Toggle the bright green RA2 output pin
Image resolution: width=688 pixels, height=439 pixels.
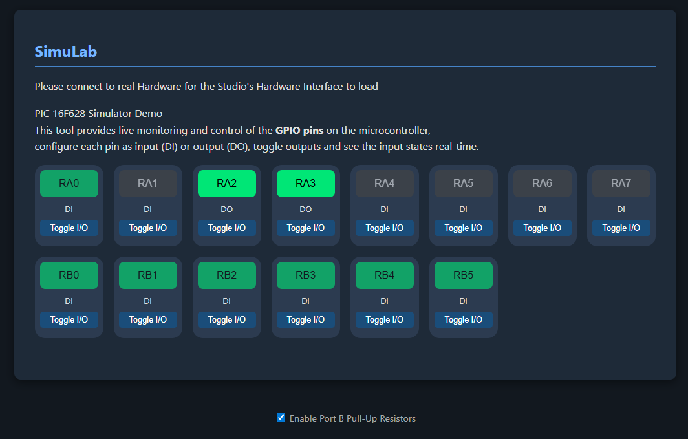coord(227,184)
